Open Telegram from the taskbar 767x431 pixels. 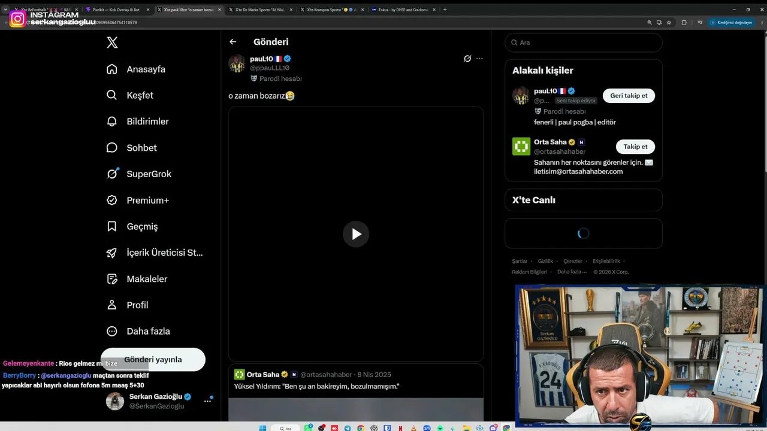(x=348, y=428)
